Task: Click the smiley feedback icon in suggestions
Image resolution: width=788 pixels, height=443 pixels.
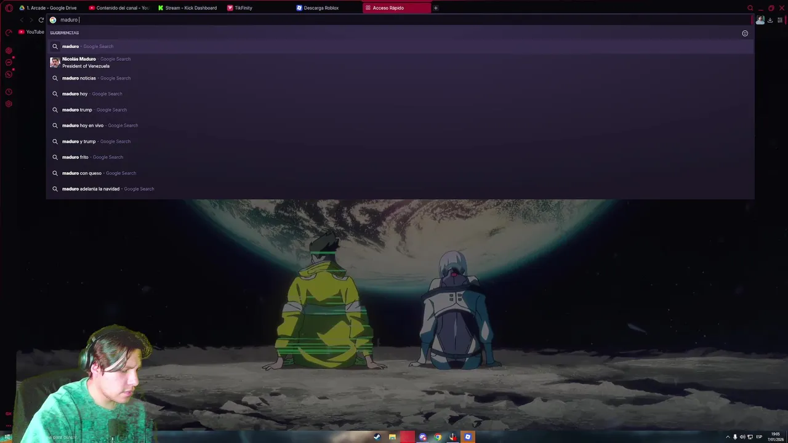Action: tap(745, 33)
